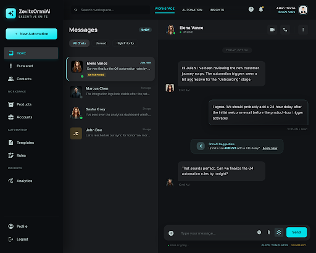The height and width of the screenshot is (253, 316).
Task: Send the message
Action: coord(296,232)
